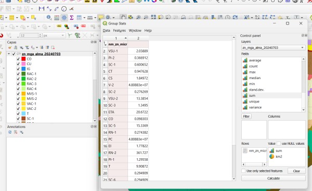Open the Data menu in Group Stats
The width and height of the screenshot is (312, 191).
click(106, 31)
